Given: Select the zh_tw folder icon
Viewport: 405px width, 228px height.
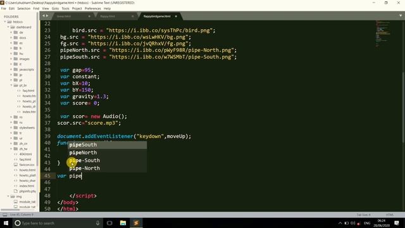Looking at the screenshot, I should pyautogui.click(x=16, y=149).
